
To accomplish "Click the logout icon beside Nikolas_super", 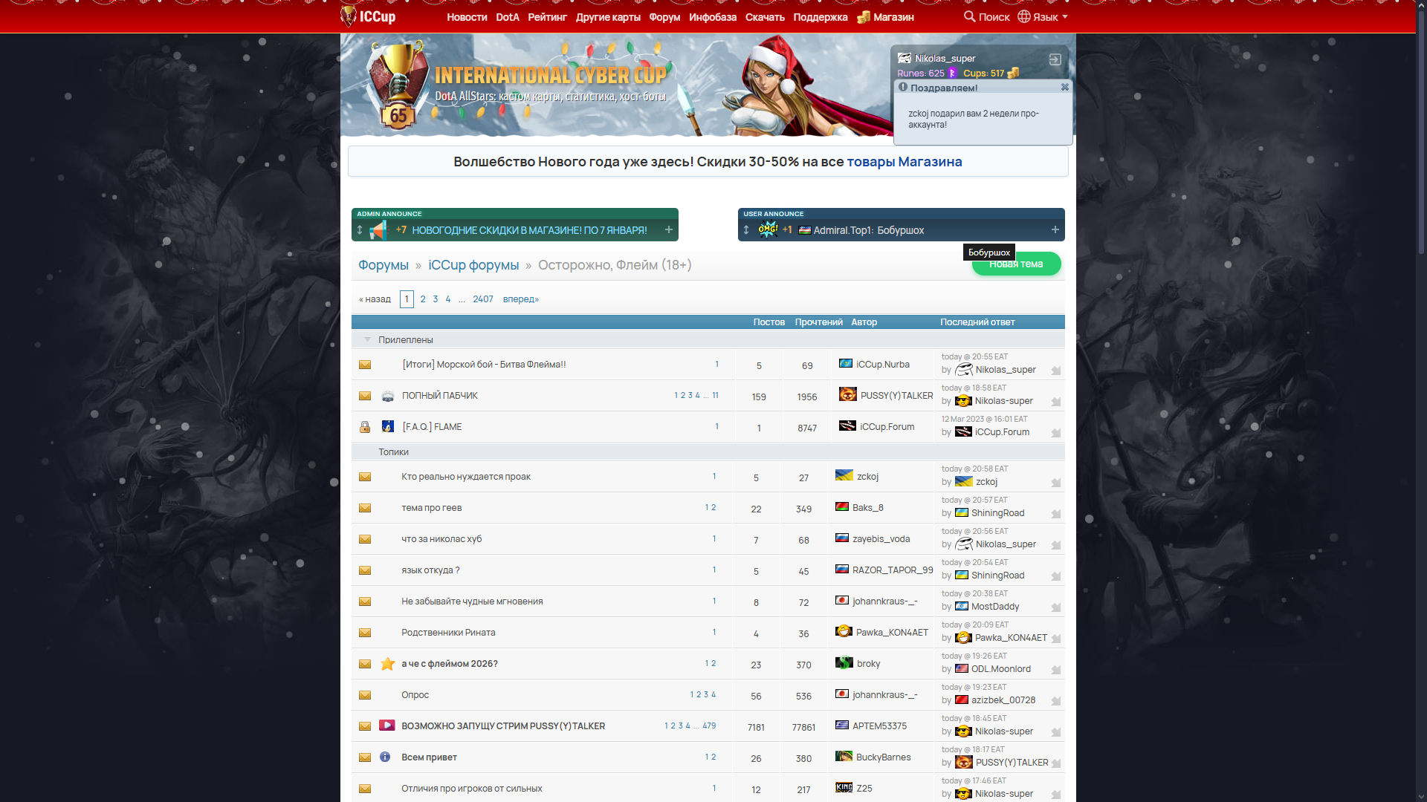I will (x=1055, y=59).
